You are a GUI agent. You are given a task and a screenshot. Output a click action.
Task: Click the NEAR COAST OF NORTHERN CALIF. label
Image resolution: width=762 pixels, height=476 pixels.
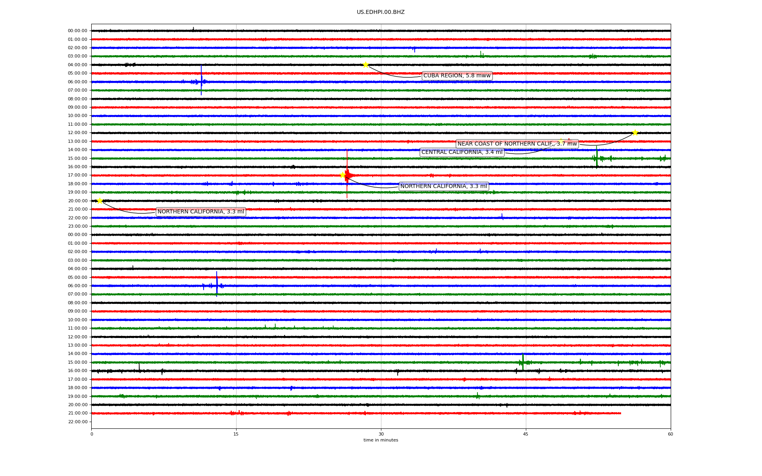click(x=517, y=144)
